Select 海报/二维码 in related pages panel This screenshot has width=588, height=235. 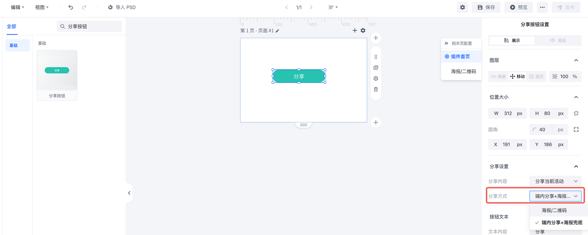click(x=461, y=71)
